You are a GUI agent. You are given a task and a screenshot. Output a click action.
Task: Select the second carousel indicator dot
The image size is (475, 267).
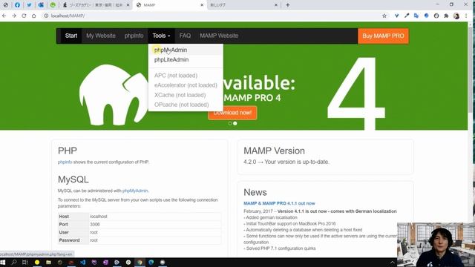pos(235,124)
